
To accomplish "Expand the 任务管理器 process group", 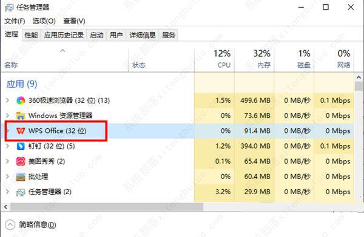I will click(7, 192).
